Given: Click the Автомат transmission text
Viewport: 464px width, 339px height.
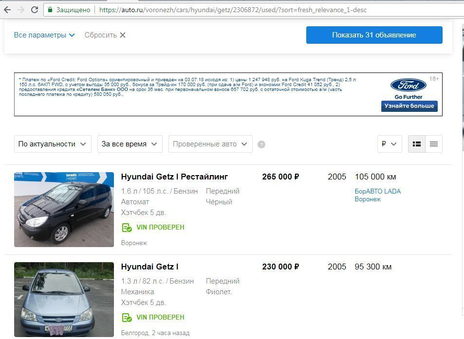Looking at the screenshot, I should [135, 202].
